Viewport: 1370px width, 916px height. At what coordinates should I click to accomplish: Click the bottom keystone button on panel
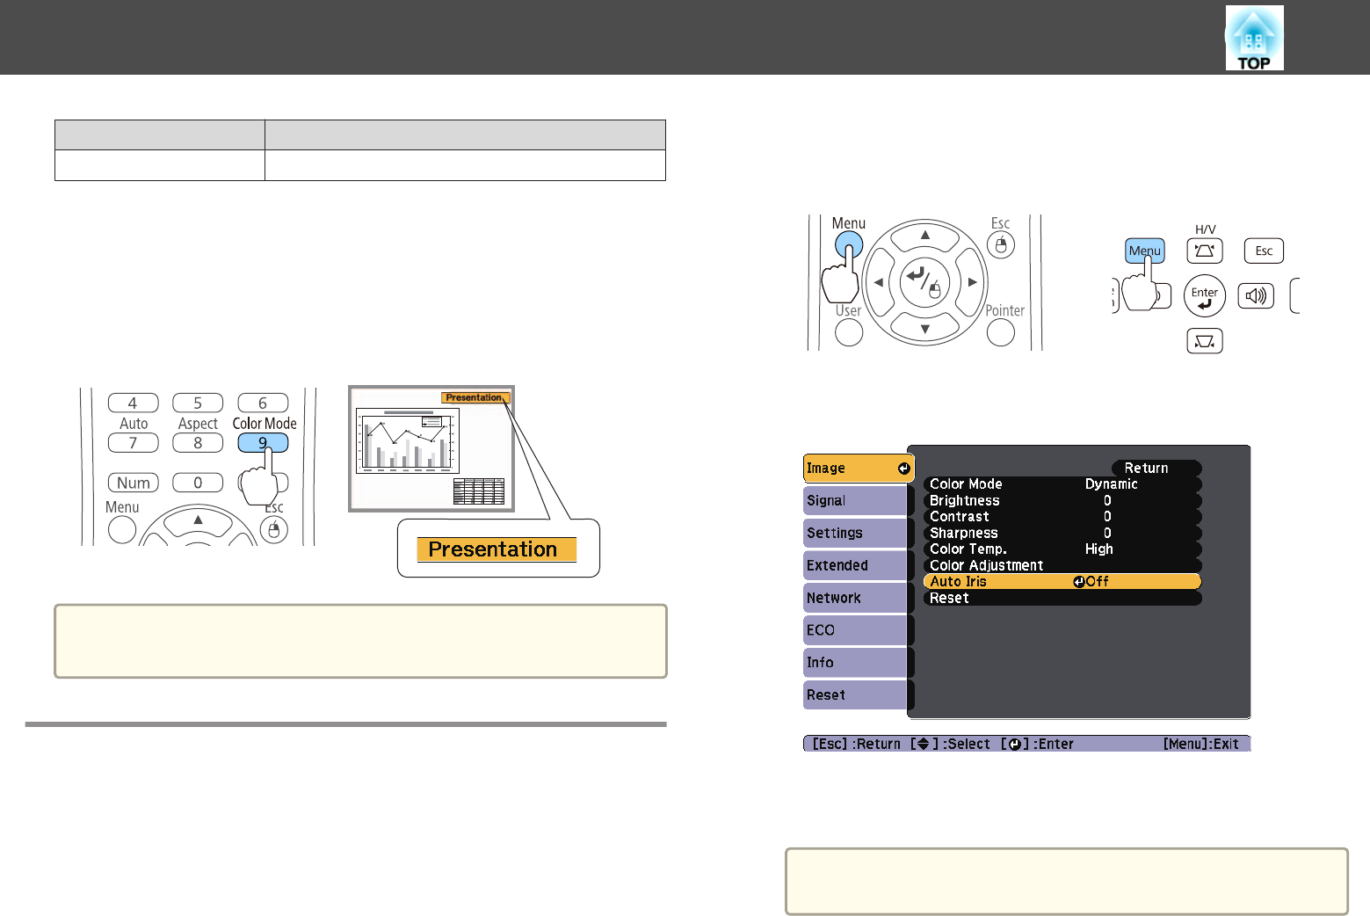[1205, 341]
